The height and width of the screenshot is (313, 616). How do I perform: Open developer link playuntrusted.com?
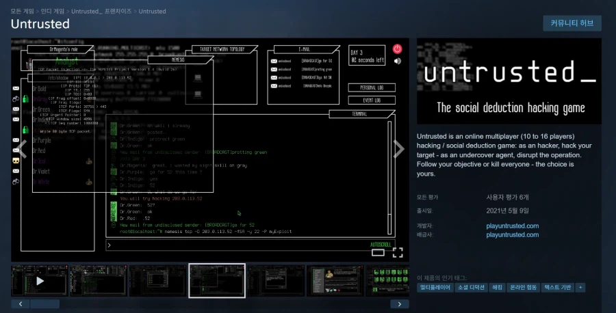click(512, 226)
